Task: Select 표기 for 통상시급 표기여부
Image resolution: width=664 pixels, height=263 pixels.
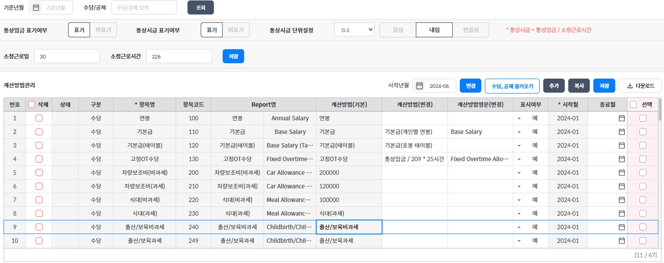Action: pos(212,30)
